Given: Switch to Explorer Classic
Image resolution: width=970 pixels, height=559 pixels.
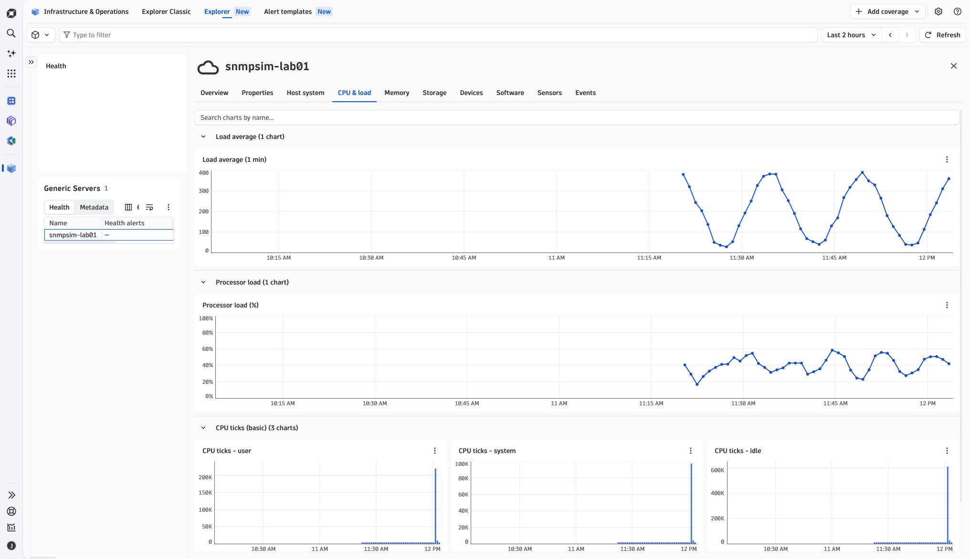Looking at the screenshot, I should tap(166, 11).
